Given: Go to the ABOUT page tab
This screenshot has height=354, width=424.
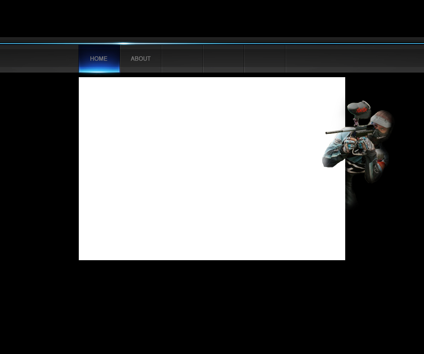Looking at the screenshot, I should click(141, 59).
